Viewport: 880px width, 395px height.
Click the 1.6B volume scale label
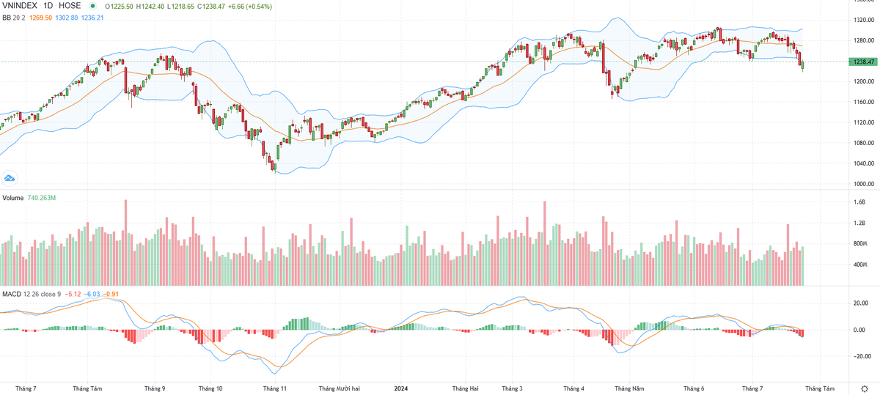(x=861, y=202)
